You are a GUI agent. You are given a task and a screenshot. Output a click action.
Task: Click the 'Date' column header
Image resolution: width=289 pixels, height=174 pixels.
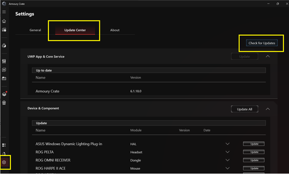coord(207,130)
